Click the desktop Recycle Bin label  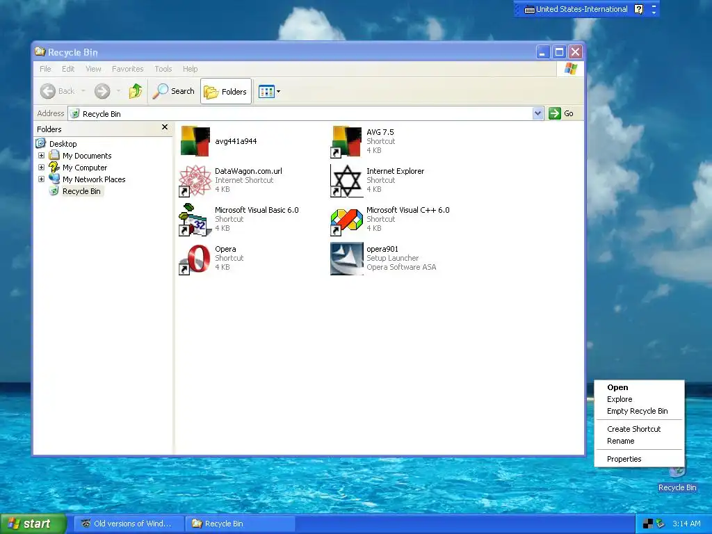pyautogui.click(x=677, y=487)
